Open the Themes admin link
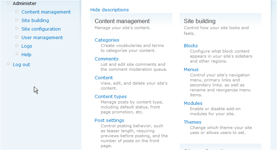The image size is (277, 150). pyautogui.click(x=192, y=122)
